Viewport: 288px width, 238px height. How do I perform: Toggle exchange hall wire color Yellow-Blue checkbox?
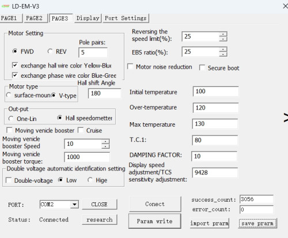tap(15, 65)
